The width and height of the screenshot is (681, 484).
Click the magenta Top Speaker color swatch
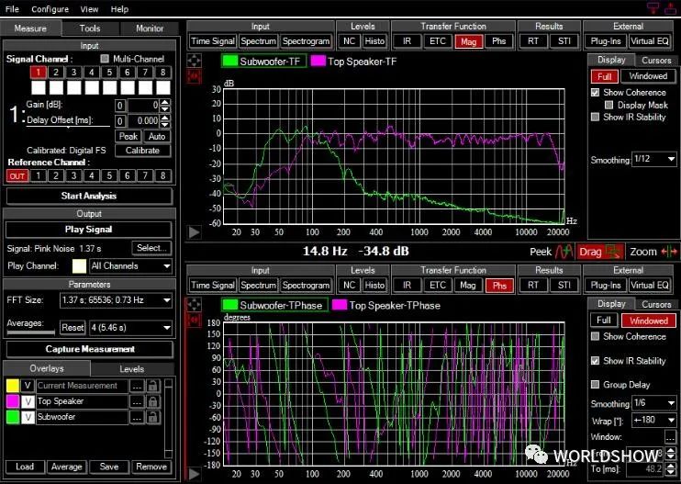click(x=13, y=401)
